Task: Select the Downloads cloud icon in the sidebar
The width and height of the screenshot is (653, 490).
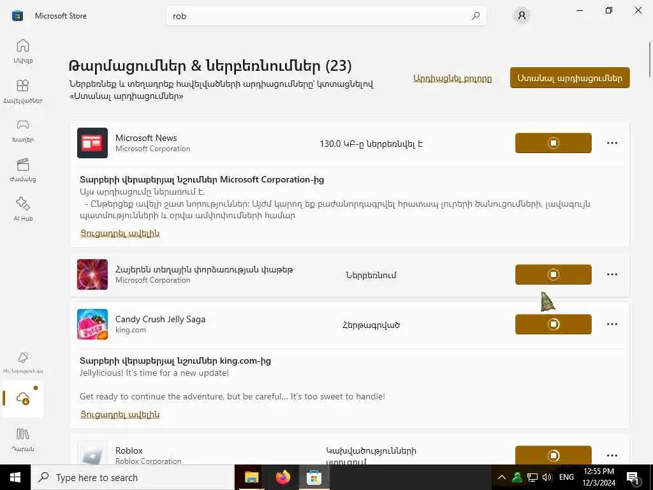Action: pos(23,398)
